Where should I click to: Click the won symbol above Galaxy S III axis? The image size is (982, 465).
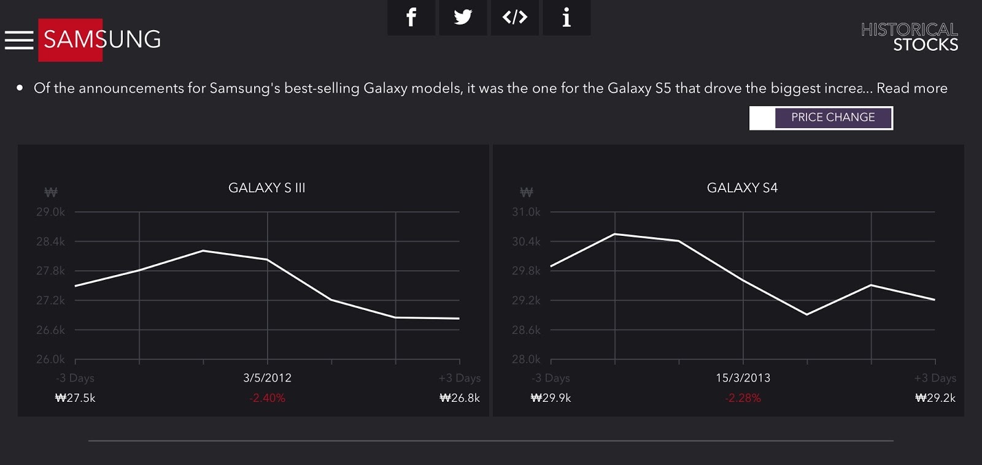(51, 192)
